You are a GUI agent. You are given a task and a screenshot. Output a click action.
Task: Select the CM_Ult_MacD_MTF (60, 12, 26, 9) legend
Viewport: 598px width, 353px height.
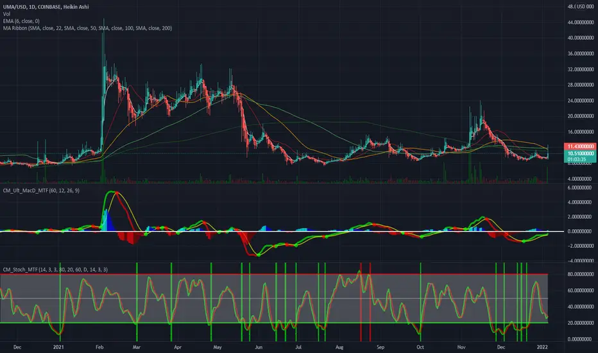41,191
